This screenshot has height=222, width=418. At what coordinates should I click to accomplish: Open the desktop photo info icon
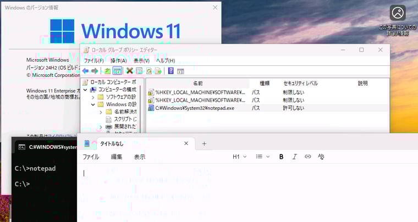[x=398, y=13]
